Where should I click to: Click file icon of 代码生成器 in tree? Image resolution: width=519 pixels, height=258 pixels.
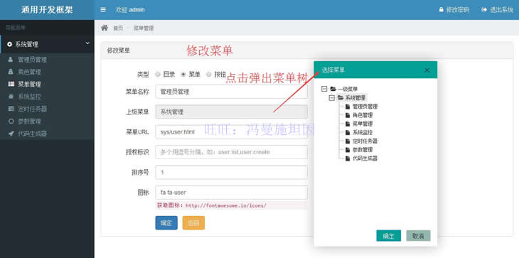[348, 158]
